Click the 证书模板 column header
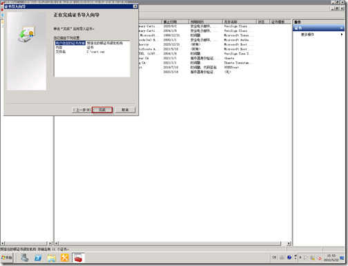Image resolution: width=348 pixels, height=266 pixels. (x=280, y=21)
